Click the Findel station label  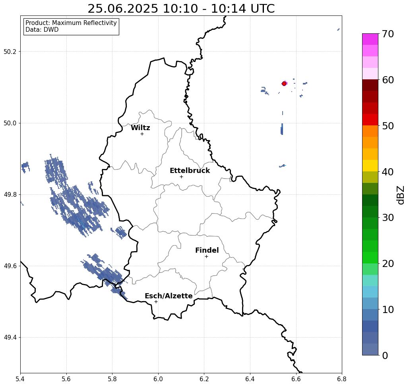point(207,250)
